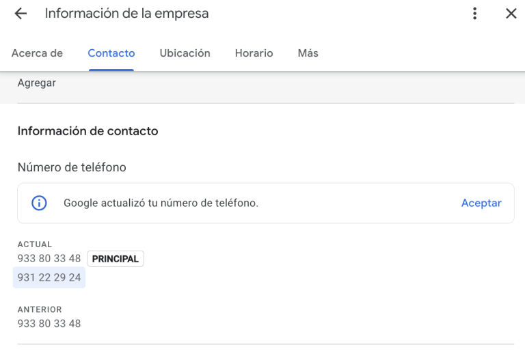
Task: Click the Agregar link
Action: (x=37, y=83)
